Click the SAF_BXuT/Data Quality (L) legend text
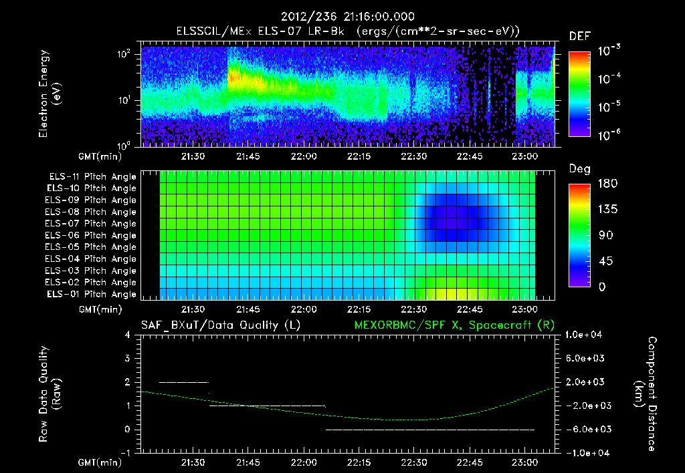The height and width of the screenshot is (473, 685). click(221, 325)
